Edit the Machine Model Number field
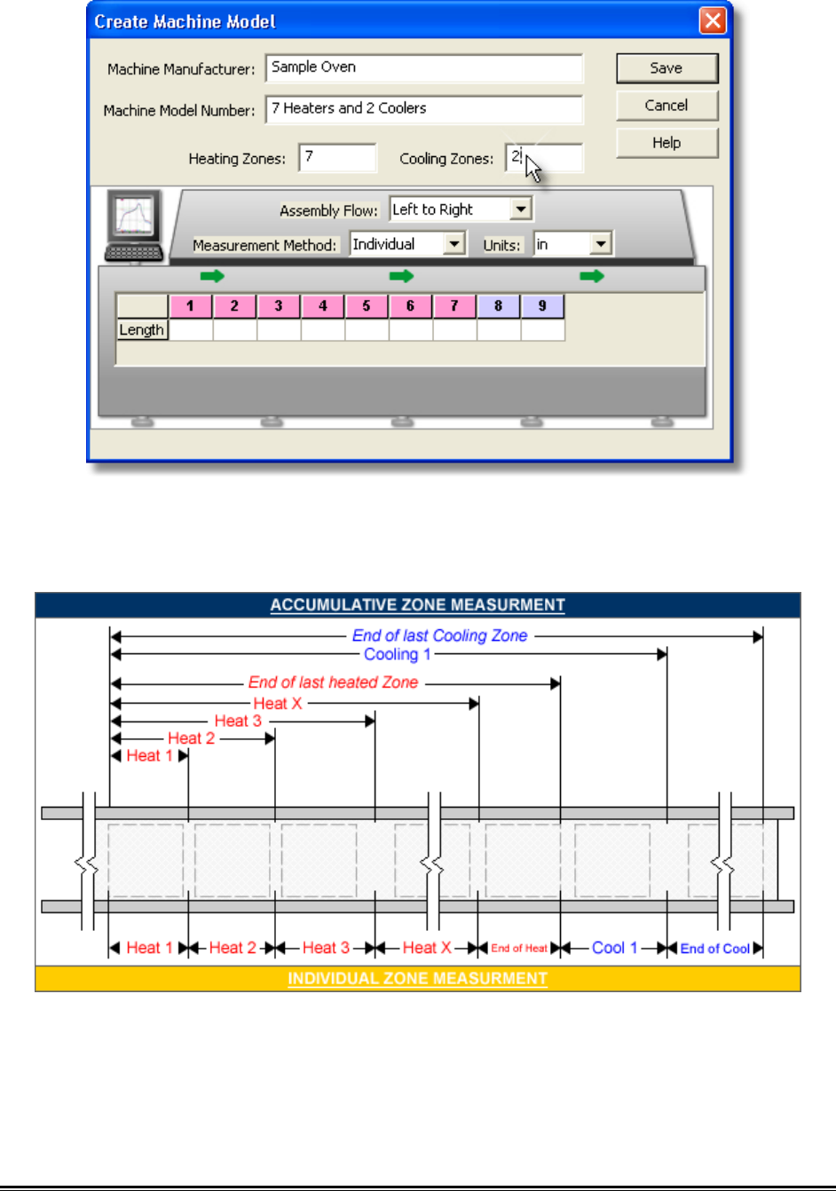836x1191 pixels. (x=424, y=109)
